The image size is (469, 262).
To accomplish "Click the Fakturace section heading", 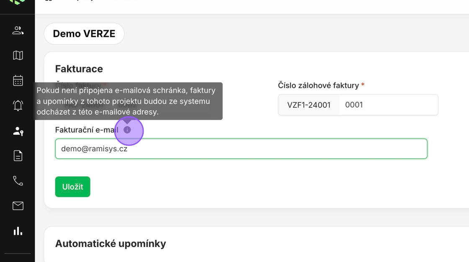I will click(79, 69).
